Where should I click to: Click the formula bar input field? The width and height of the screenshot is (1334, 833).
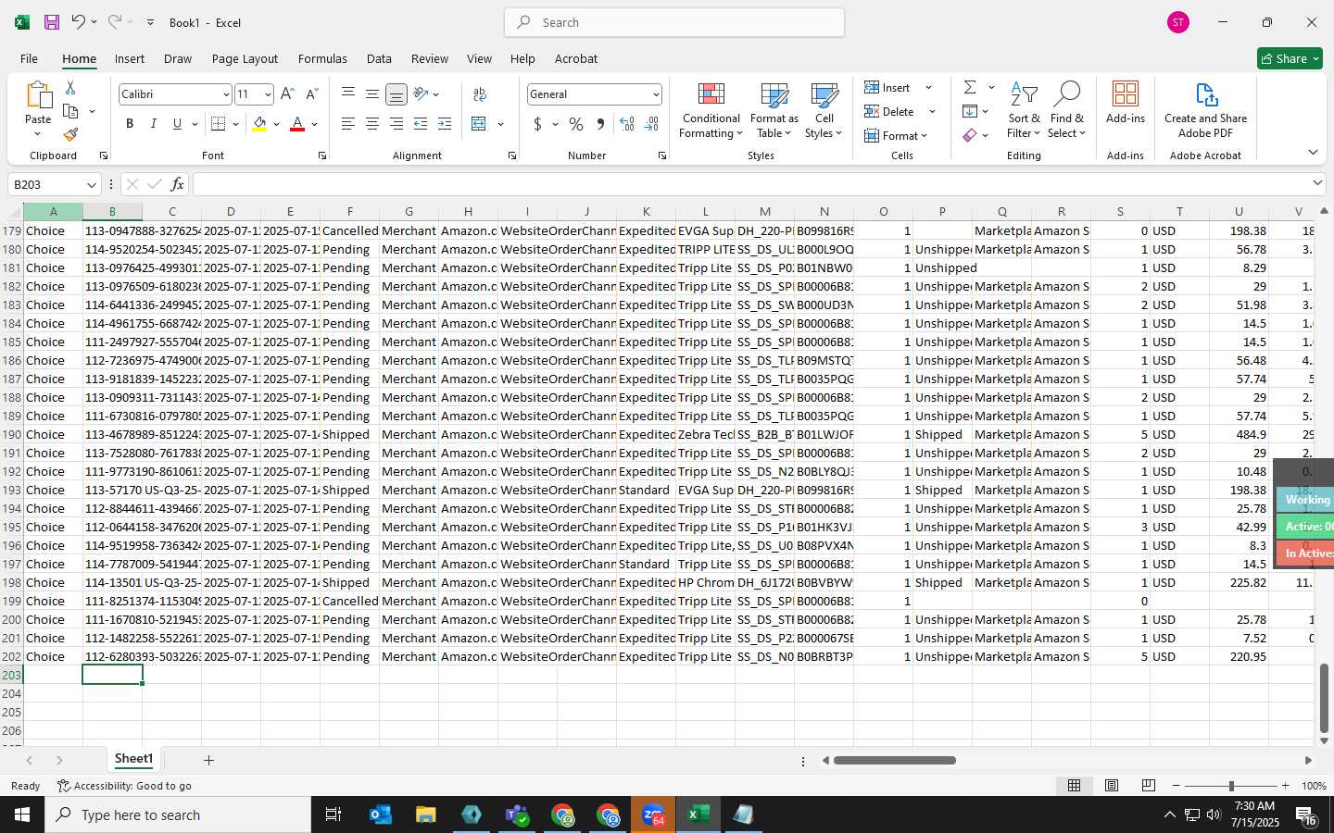[x=751, y=184]
